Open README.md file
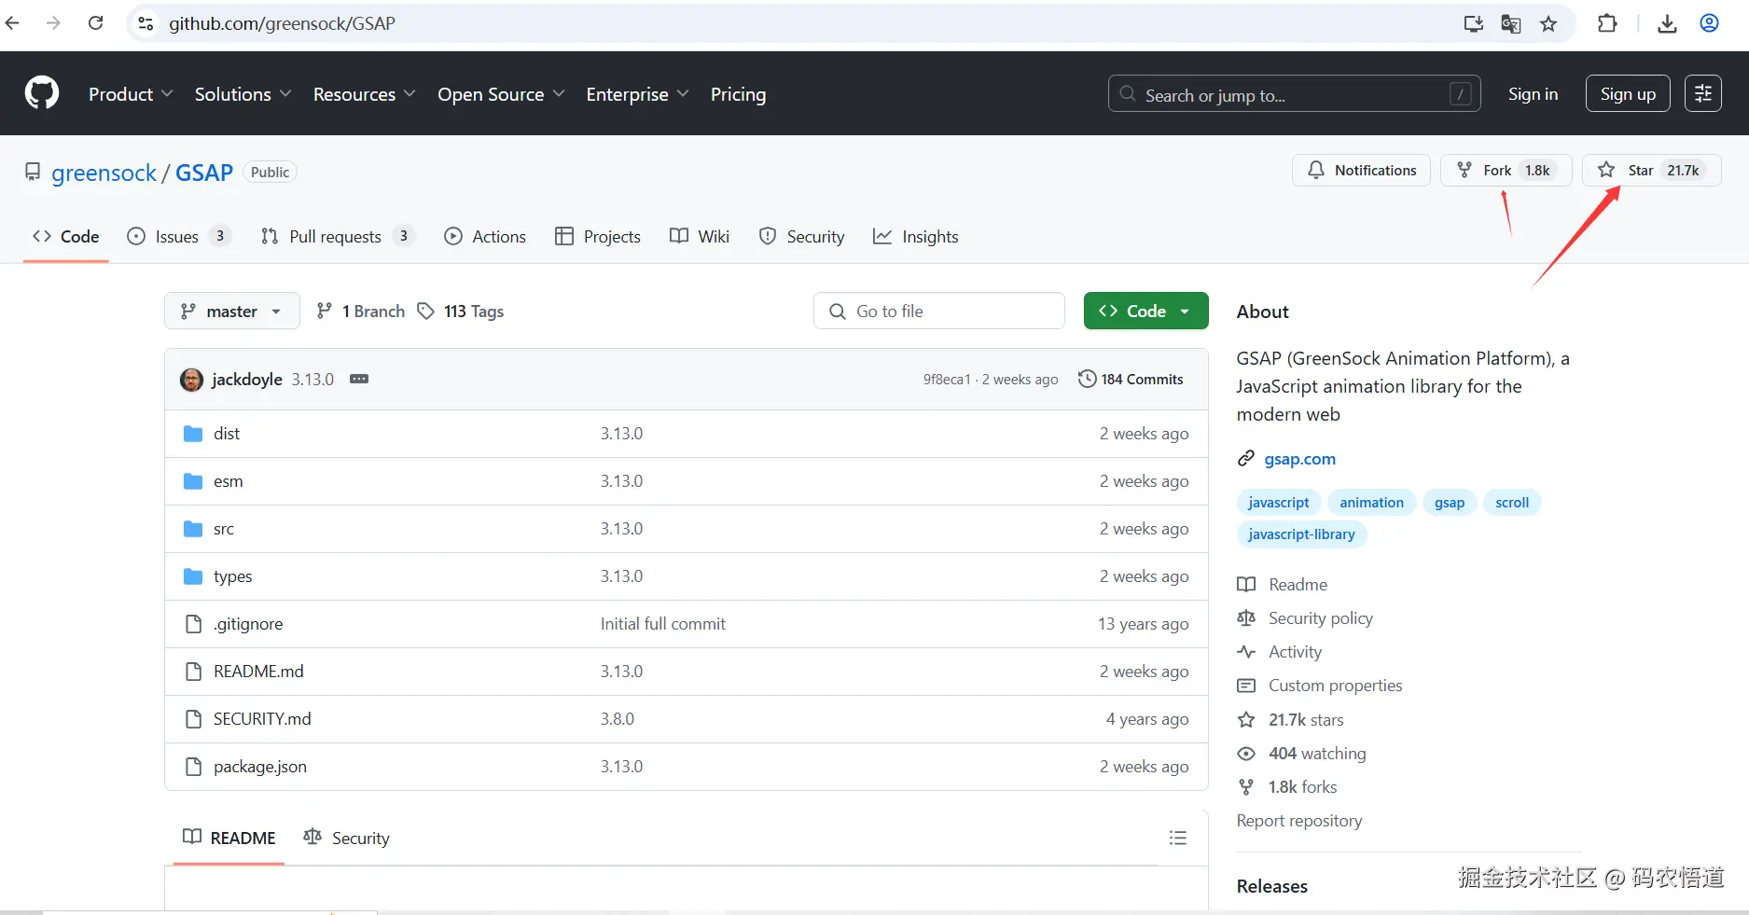Viewport: 1749px width, 915px height. pos(258,672)
